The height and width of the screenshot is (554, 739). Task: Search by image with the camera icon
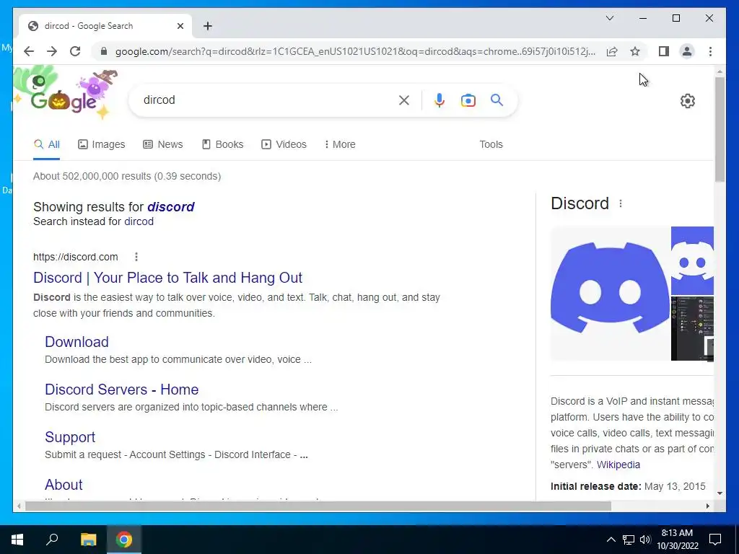(x=468, y=100)
